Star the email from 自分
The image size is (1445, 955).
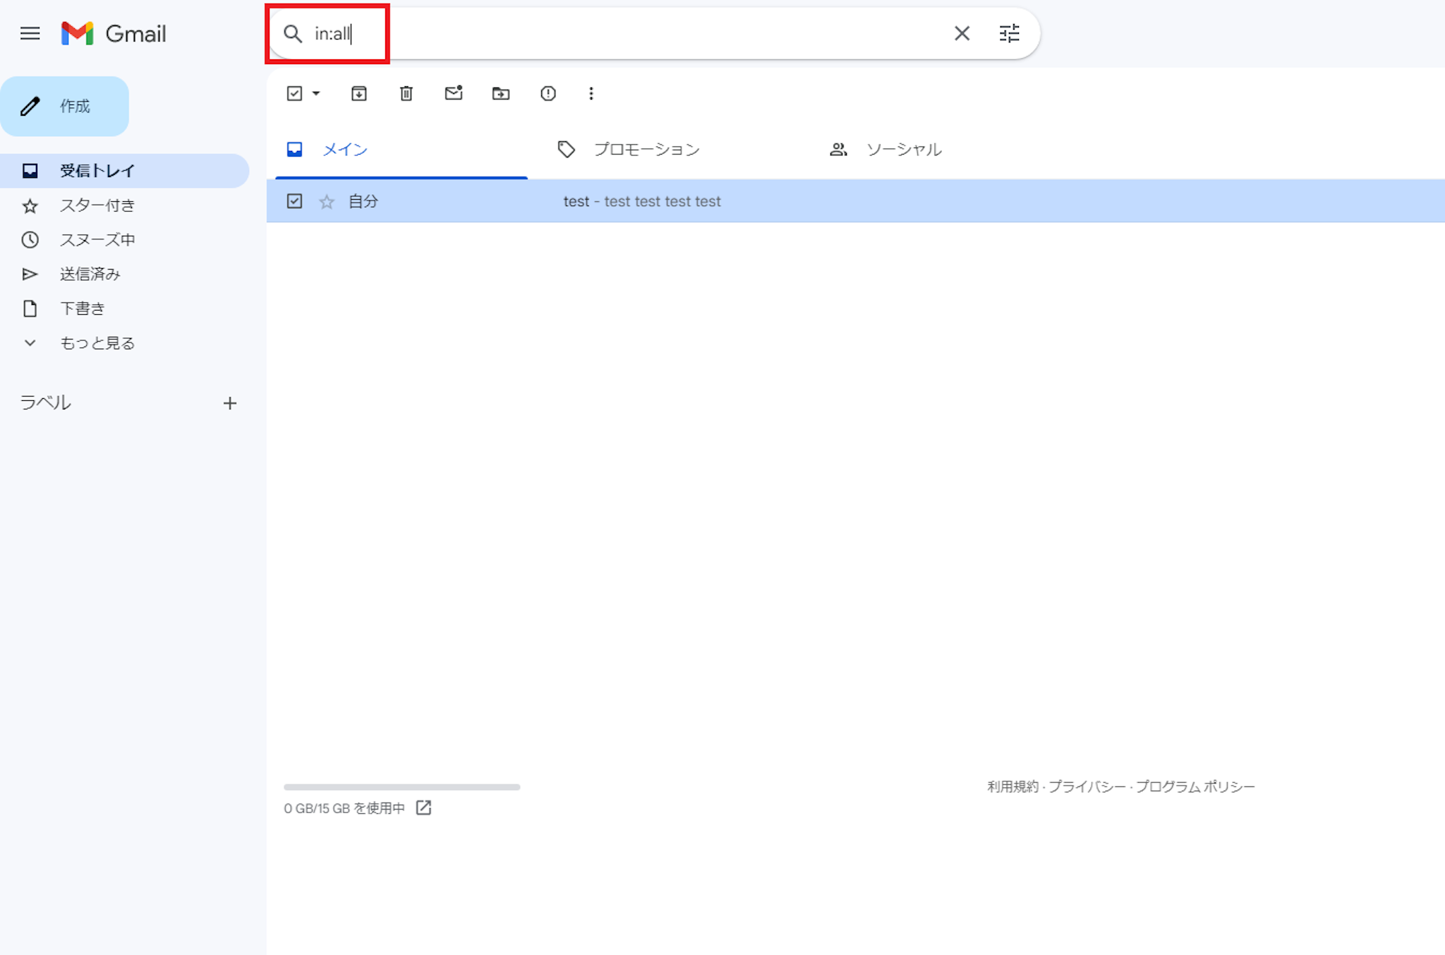click(327, 202)
